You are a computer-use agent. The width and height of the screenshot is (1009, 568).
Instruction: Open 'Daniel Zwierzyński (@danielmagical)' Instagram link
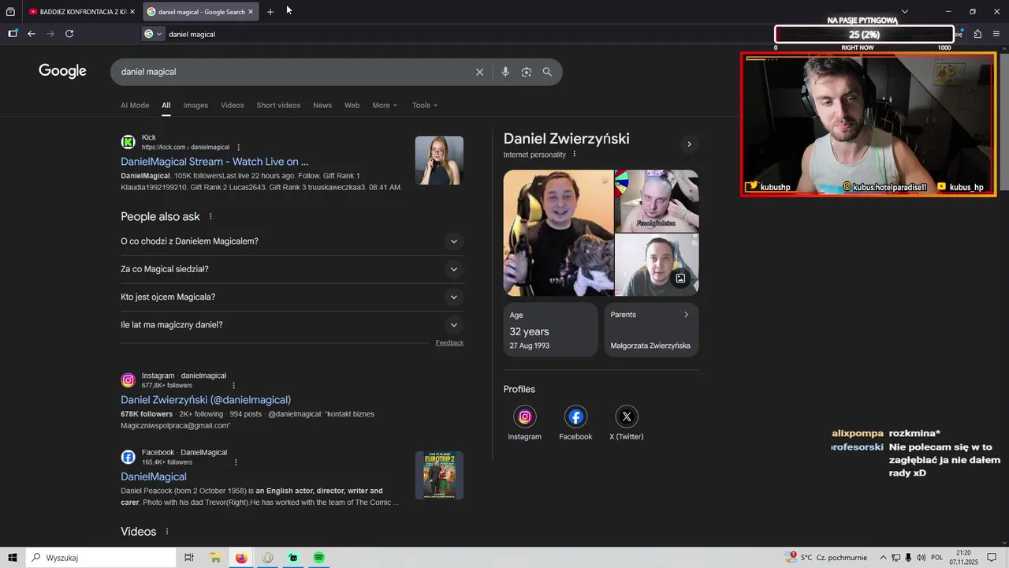click(206, 400)
